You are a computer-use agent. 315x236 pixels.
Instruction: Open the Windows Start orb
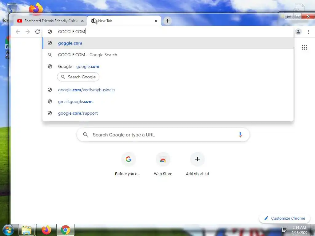point(8,230)
